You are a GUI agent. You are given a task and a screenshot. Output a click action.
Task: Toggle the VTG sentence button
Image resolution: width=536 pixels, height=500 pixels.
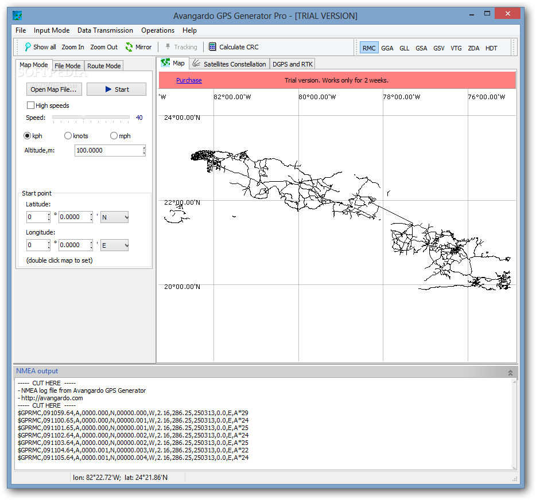(456, 48)
